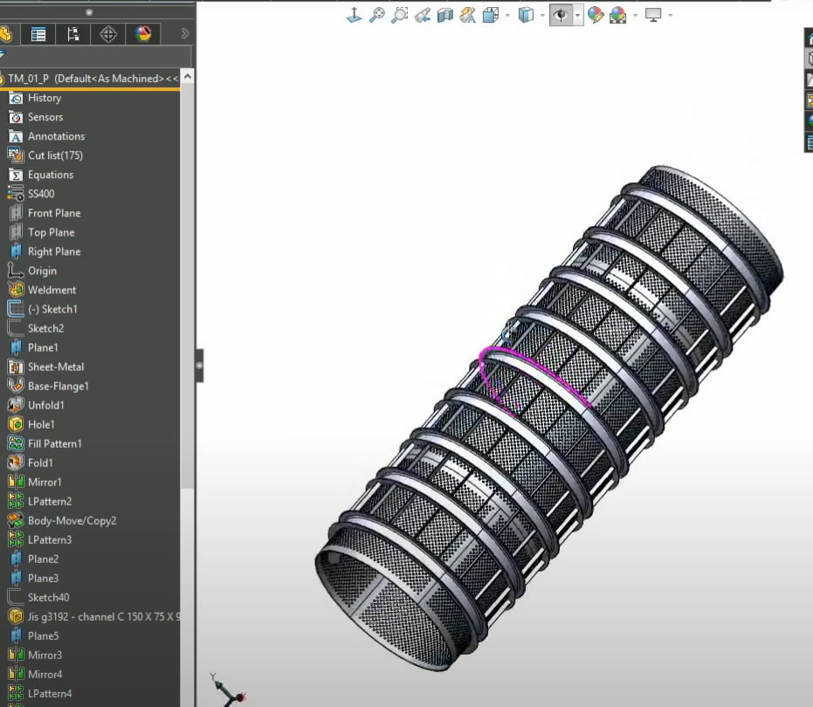Click the Zoom to Fit icon

point(377,15)
